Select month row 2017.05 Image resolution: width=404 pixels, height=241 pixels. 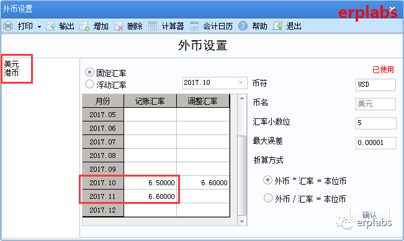(103, 115)
